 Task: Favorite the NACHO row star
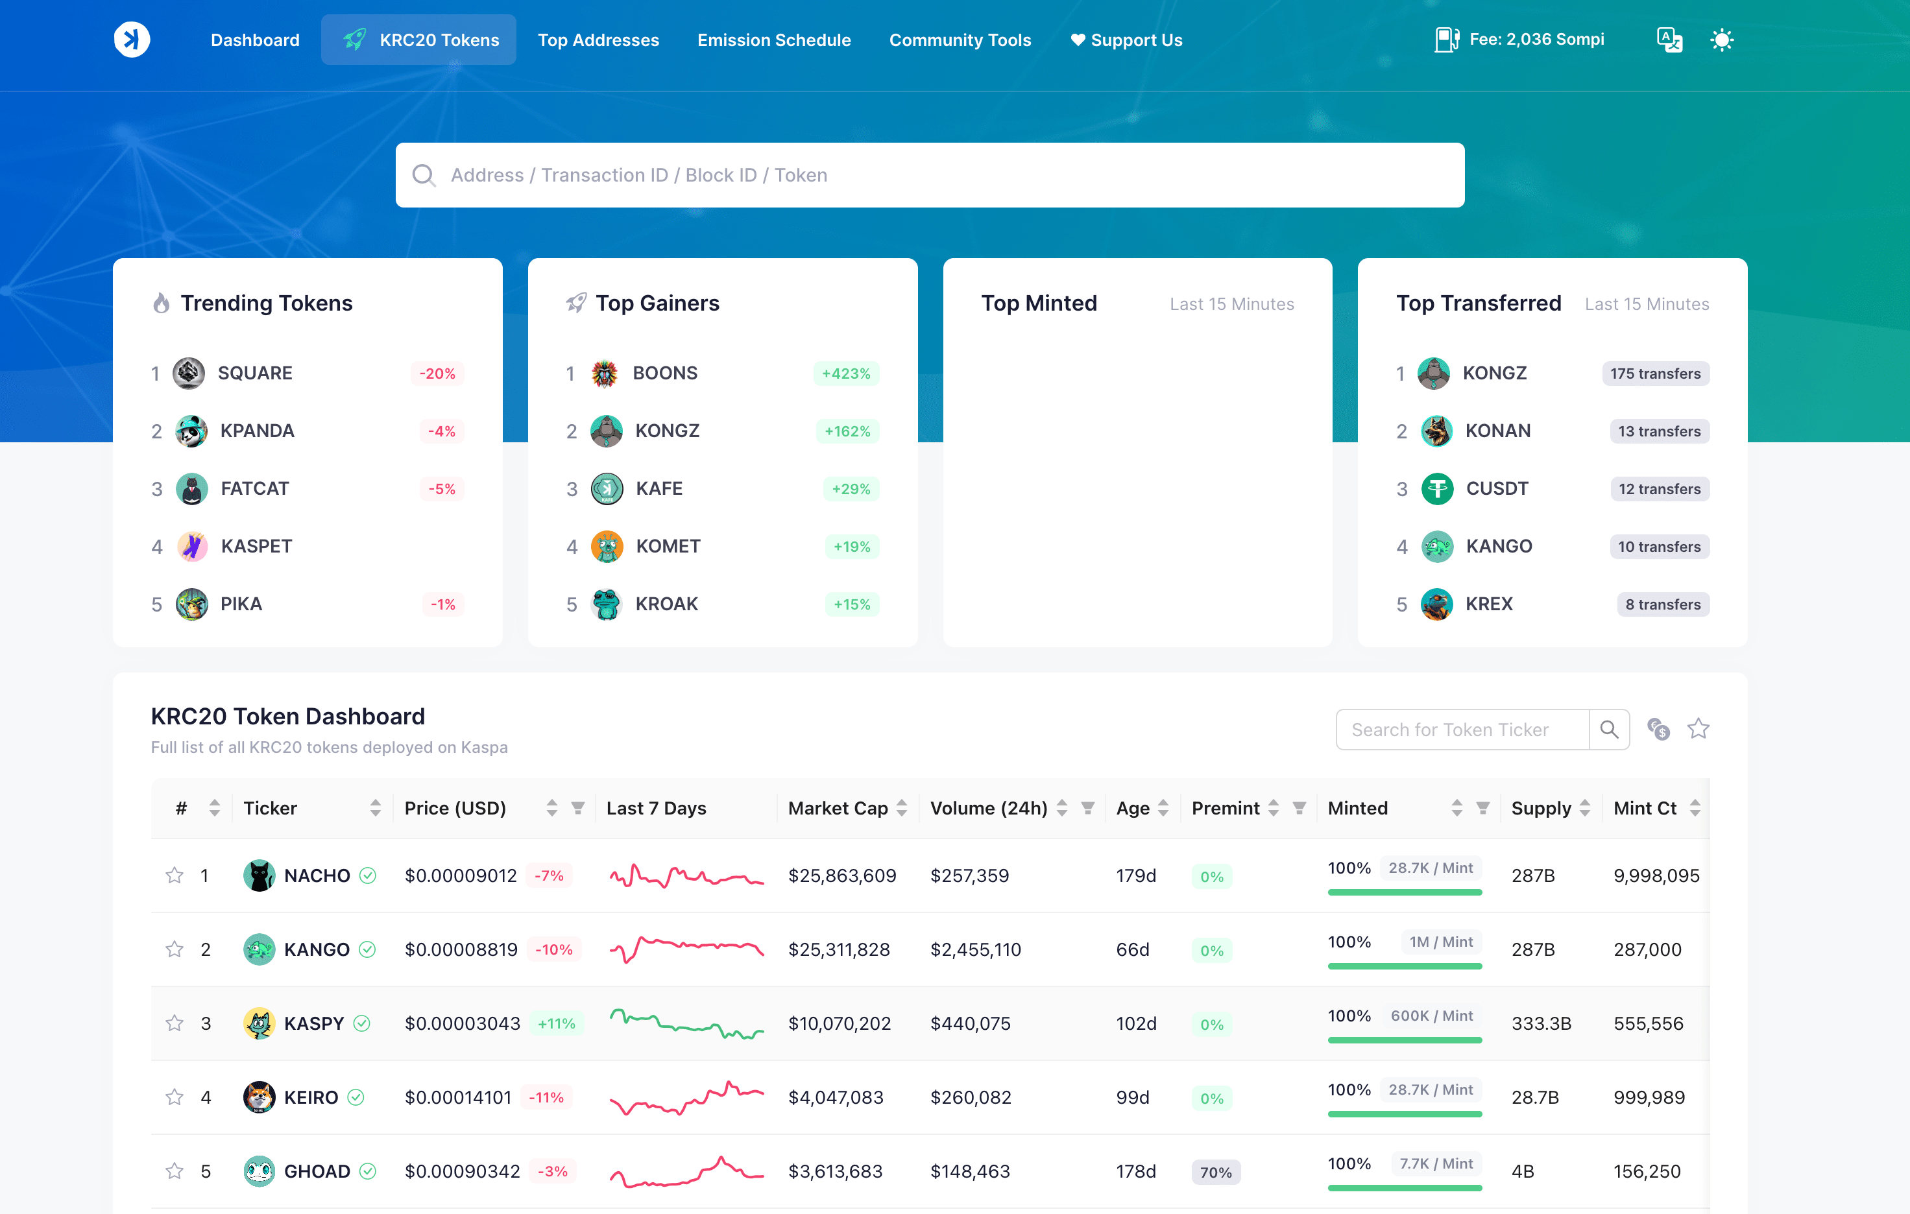pyautogui.click(x=175, y=875)
